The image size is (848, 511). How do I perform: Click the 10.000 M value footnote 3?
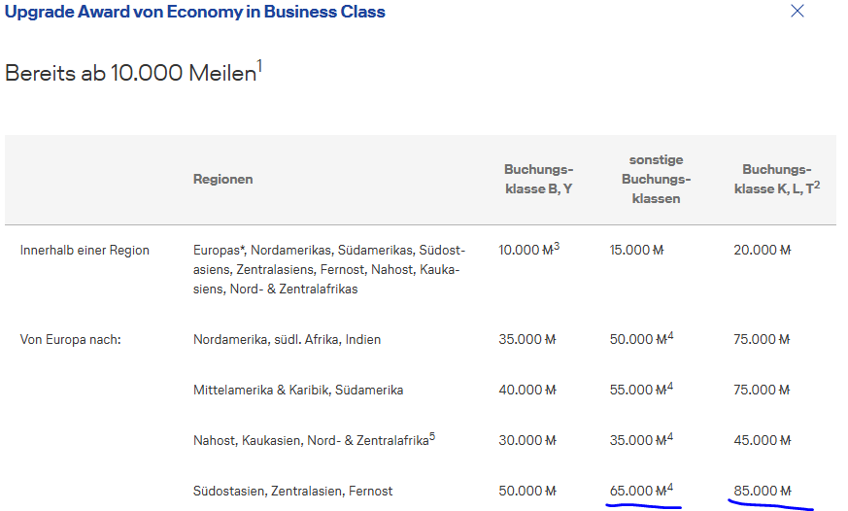pos(557,247)
